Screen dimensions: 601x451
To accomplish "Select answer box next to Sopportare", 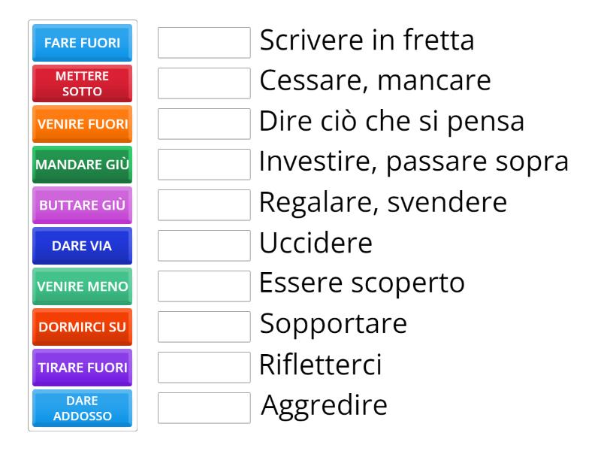I will pyautogui.click(x=204, y=327).
